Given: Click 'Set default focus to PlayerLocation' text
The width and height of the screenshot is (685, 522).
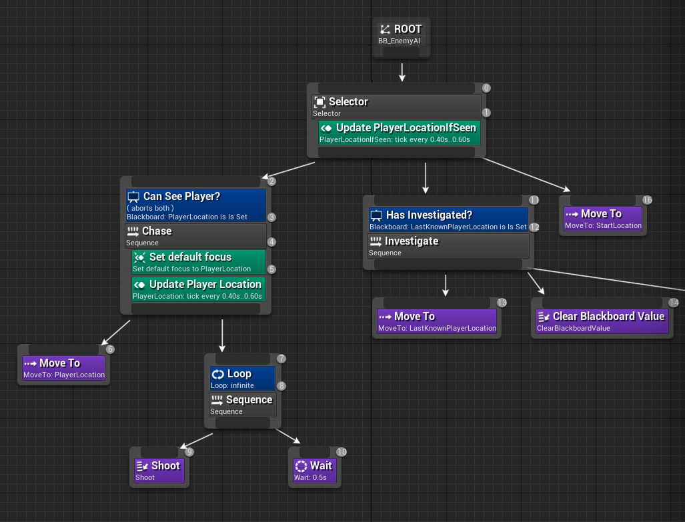Looking at the screenshot, I should pos(192,269).
